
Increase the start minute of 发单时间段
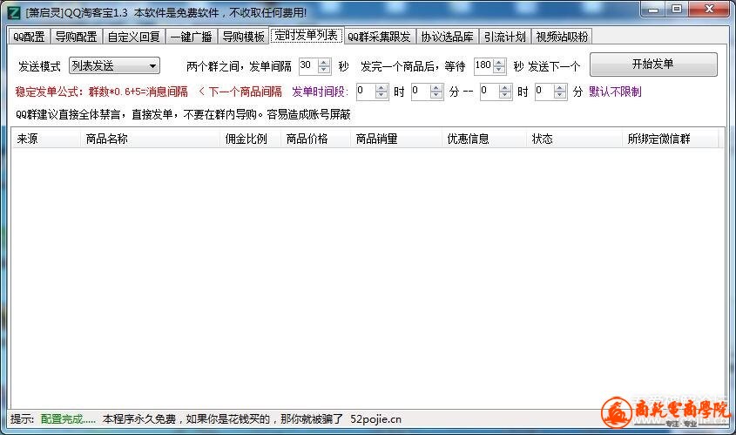436,88
